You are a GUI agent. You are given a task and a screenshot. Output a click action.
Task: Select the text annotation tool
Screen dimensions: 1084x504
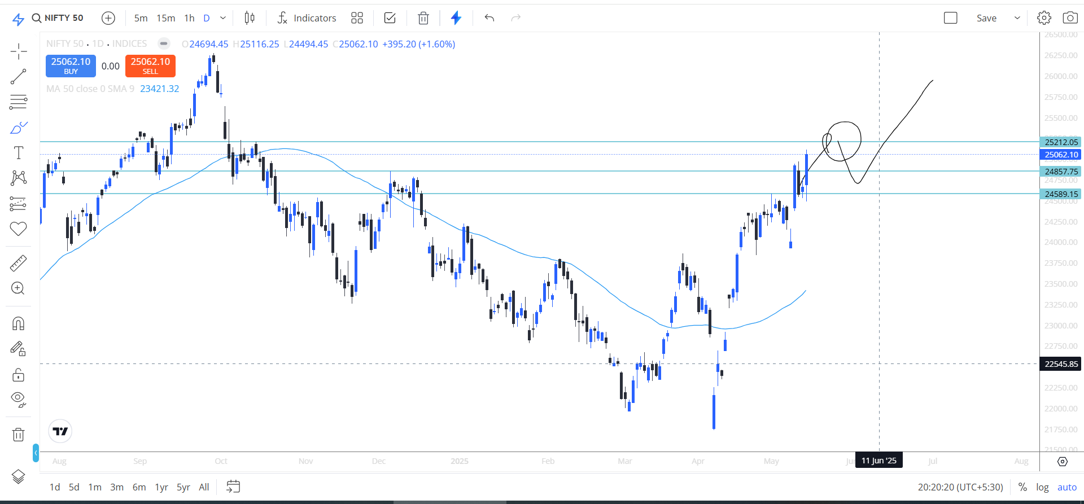(x=19, y=153)
